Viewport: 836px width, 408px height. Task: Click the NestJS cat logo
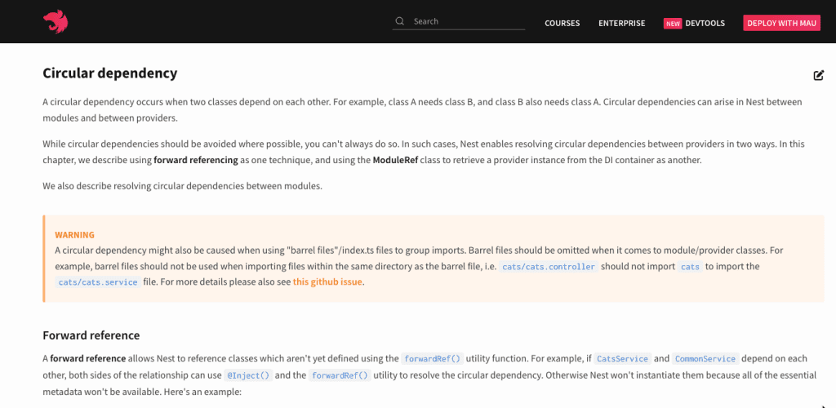click(x=56, y=22)
